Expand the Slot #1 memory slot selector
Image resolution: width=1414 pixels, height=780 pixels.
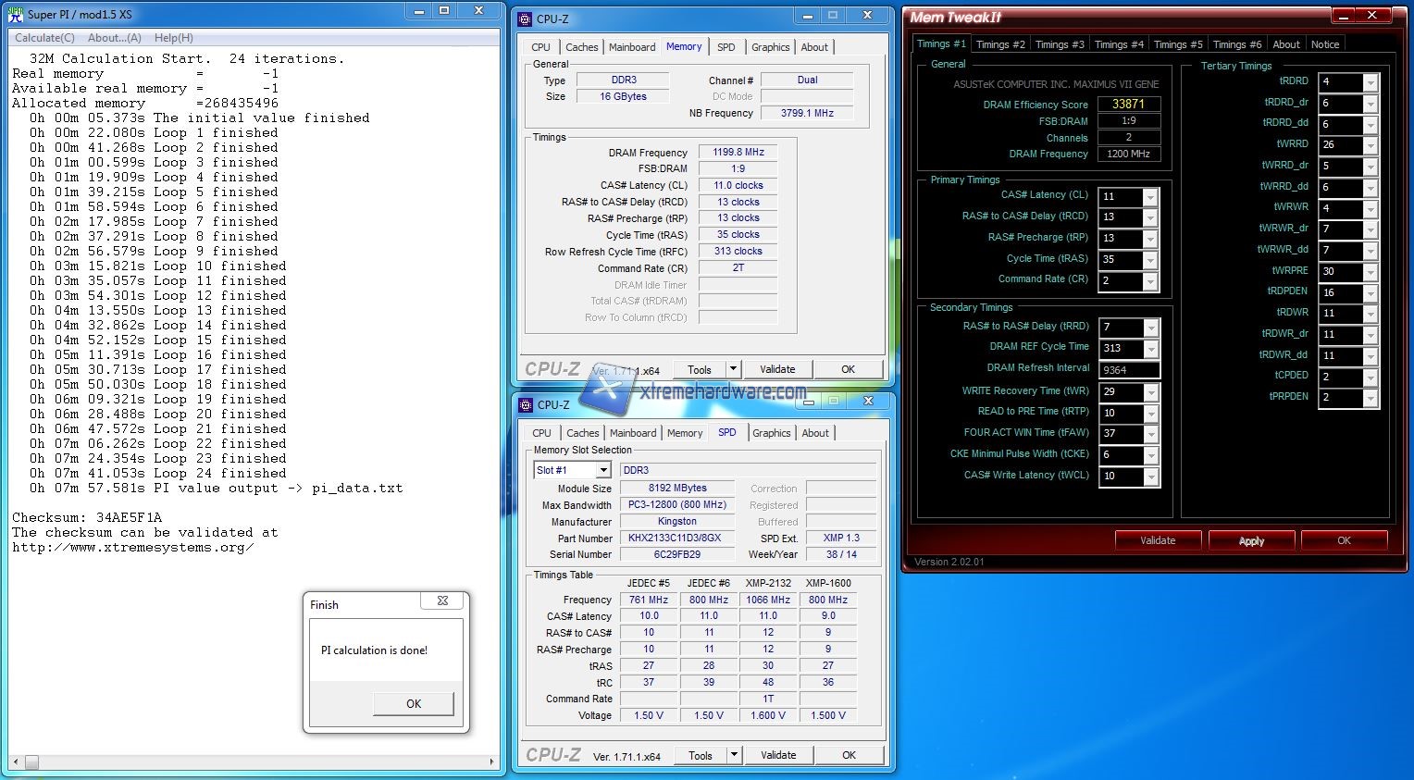coord(602,470)
